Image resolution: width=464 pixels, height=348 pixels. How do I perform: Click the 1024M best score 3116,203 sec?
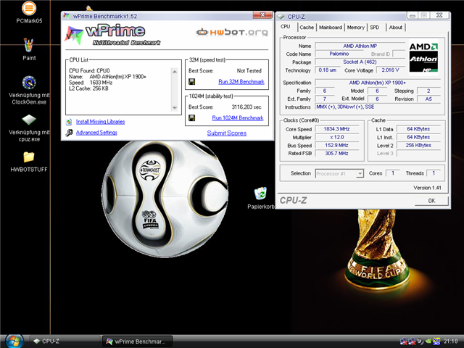[246, 107]
